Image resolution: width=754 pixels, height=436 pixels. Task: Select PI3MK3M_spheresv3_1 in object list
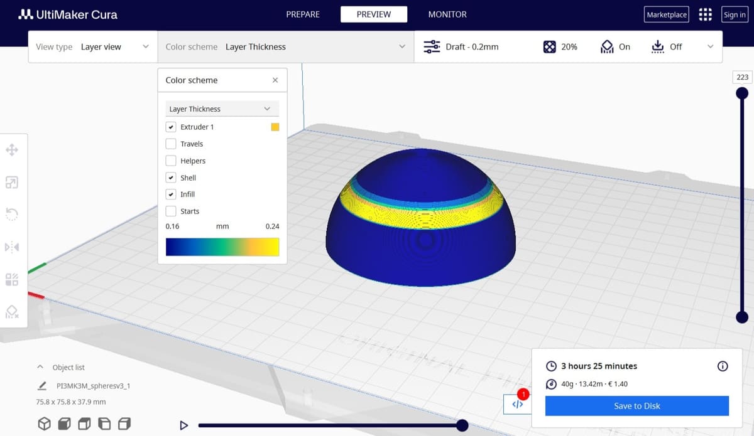93,386
